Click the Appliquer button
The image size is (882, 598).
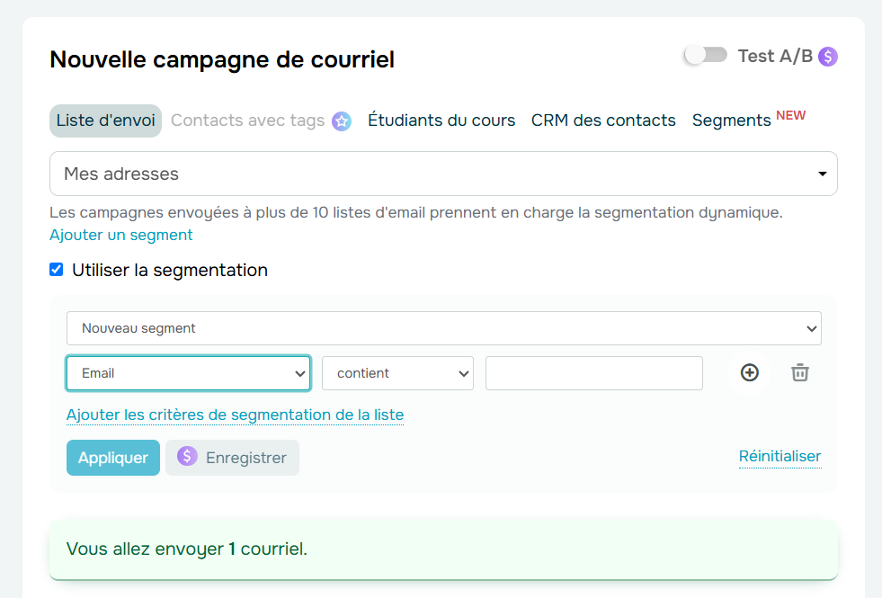click(112, 458)
